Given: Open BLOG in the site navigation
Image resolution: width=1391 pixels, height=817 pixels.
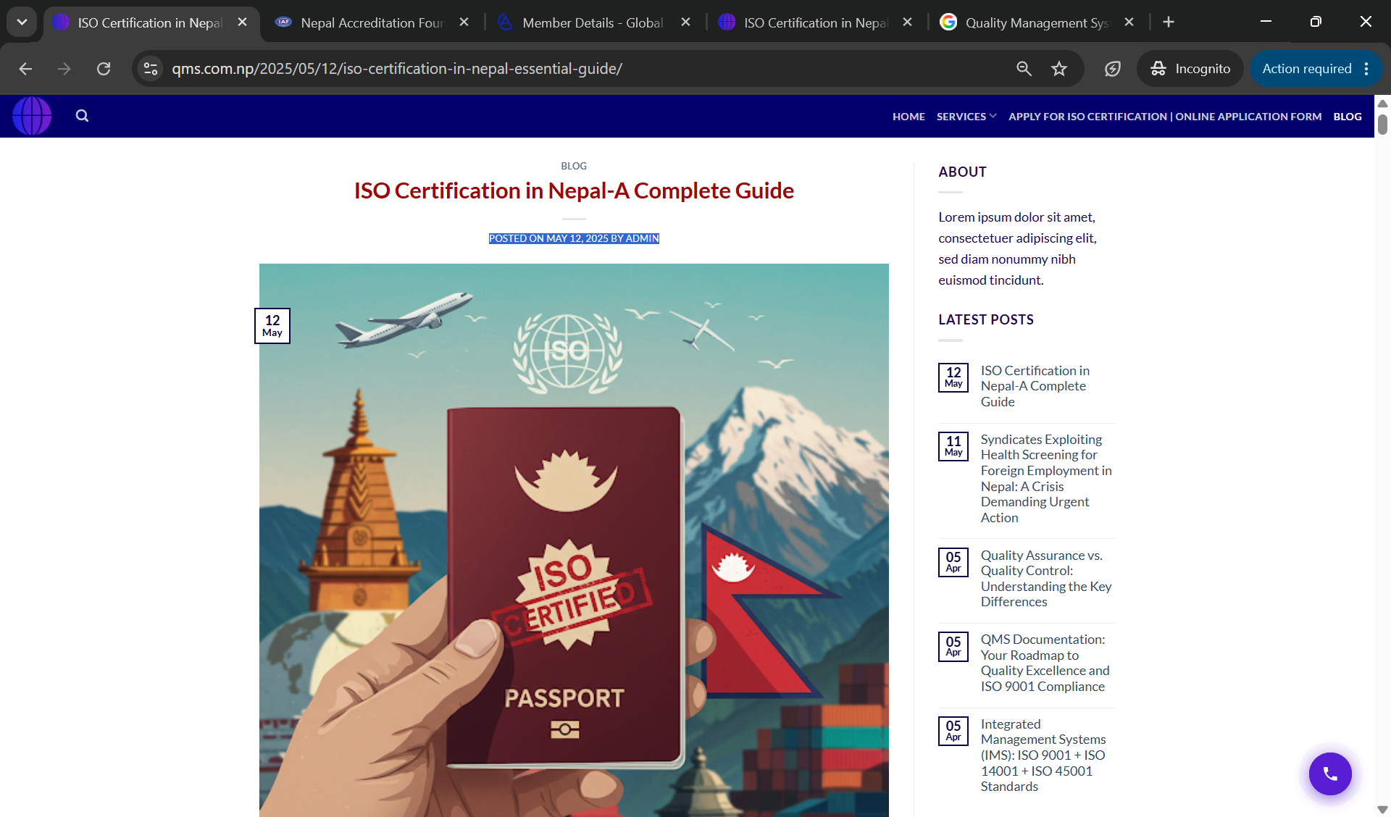Looking at the screenshot, I should point(1348,117).
